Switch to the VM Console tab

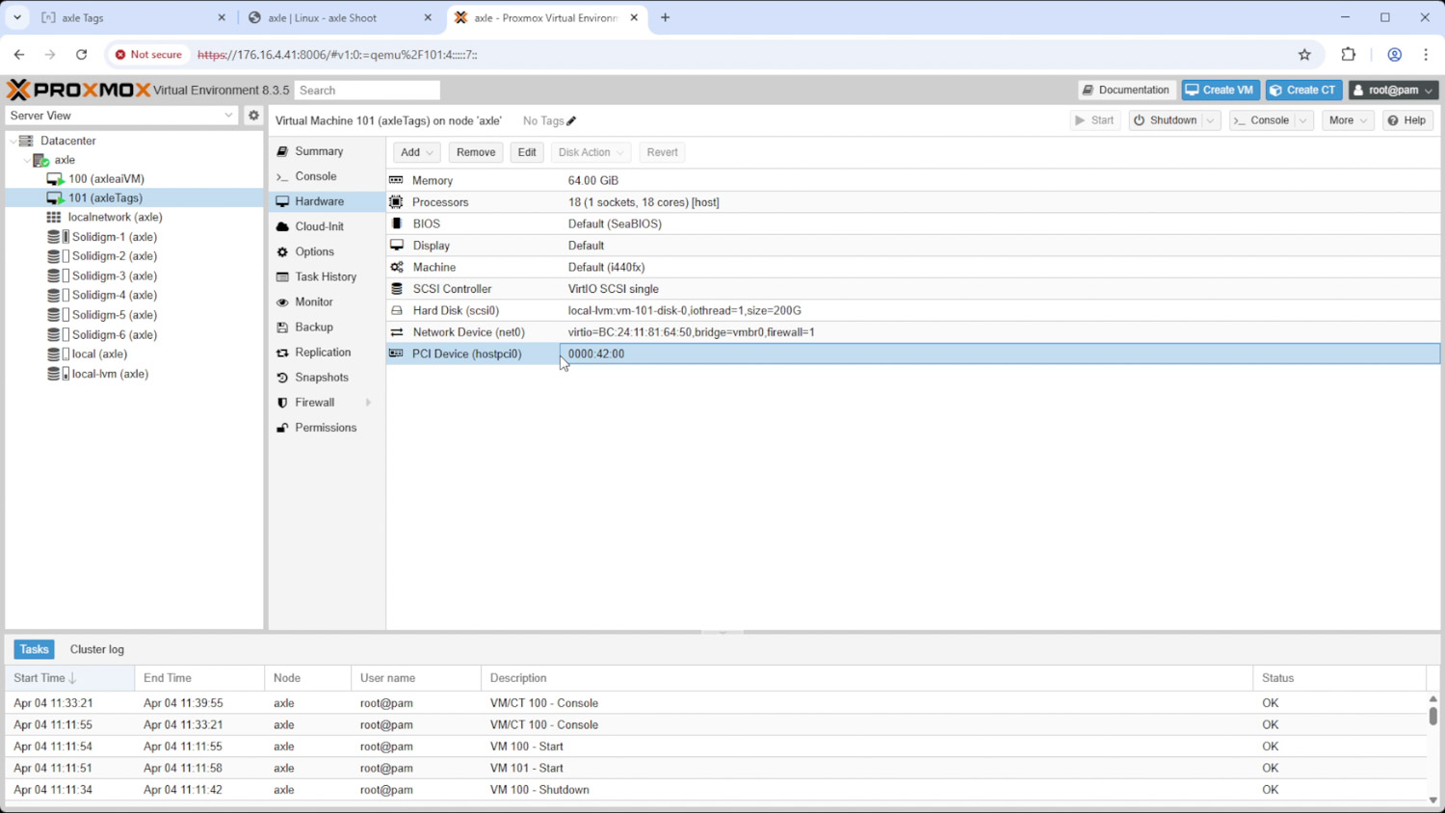[x=326, y=176]
